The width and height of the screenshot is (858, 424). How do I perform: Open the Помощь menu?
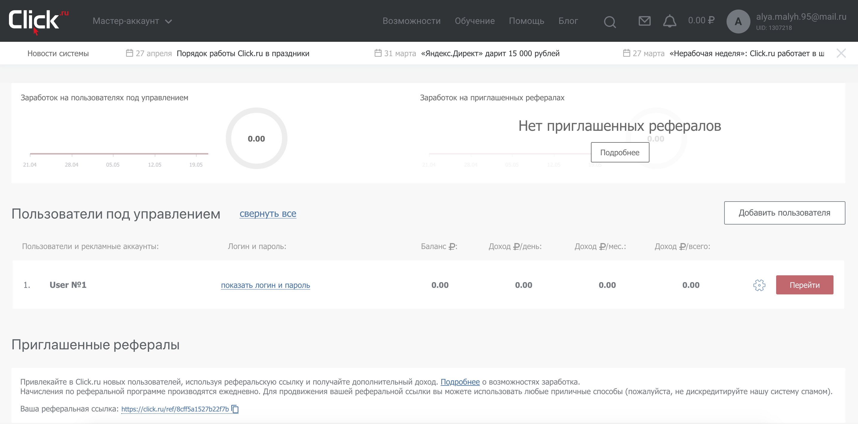click(526, 21)
